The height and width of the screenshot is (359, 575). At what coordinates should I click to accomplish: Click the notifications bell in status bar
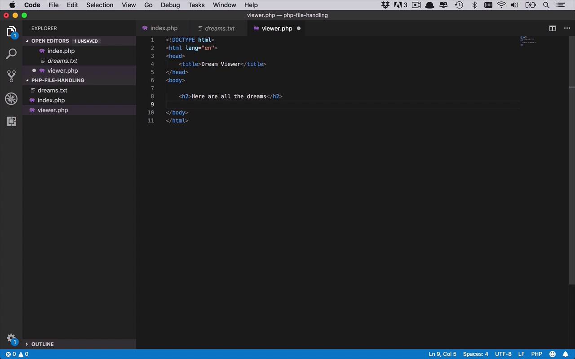pos(566,354)
